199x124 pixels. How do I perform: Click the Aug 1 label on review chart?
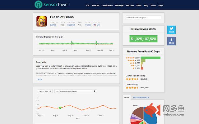(76, 50)
